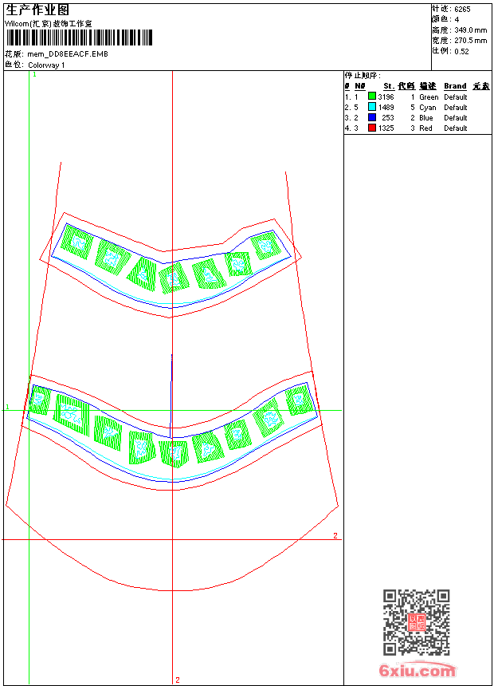Viewport: 494px width, 686px height.
Task: Select stitch count 1325 in Red row
Action: coord(386,128)
